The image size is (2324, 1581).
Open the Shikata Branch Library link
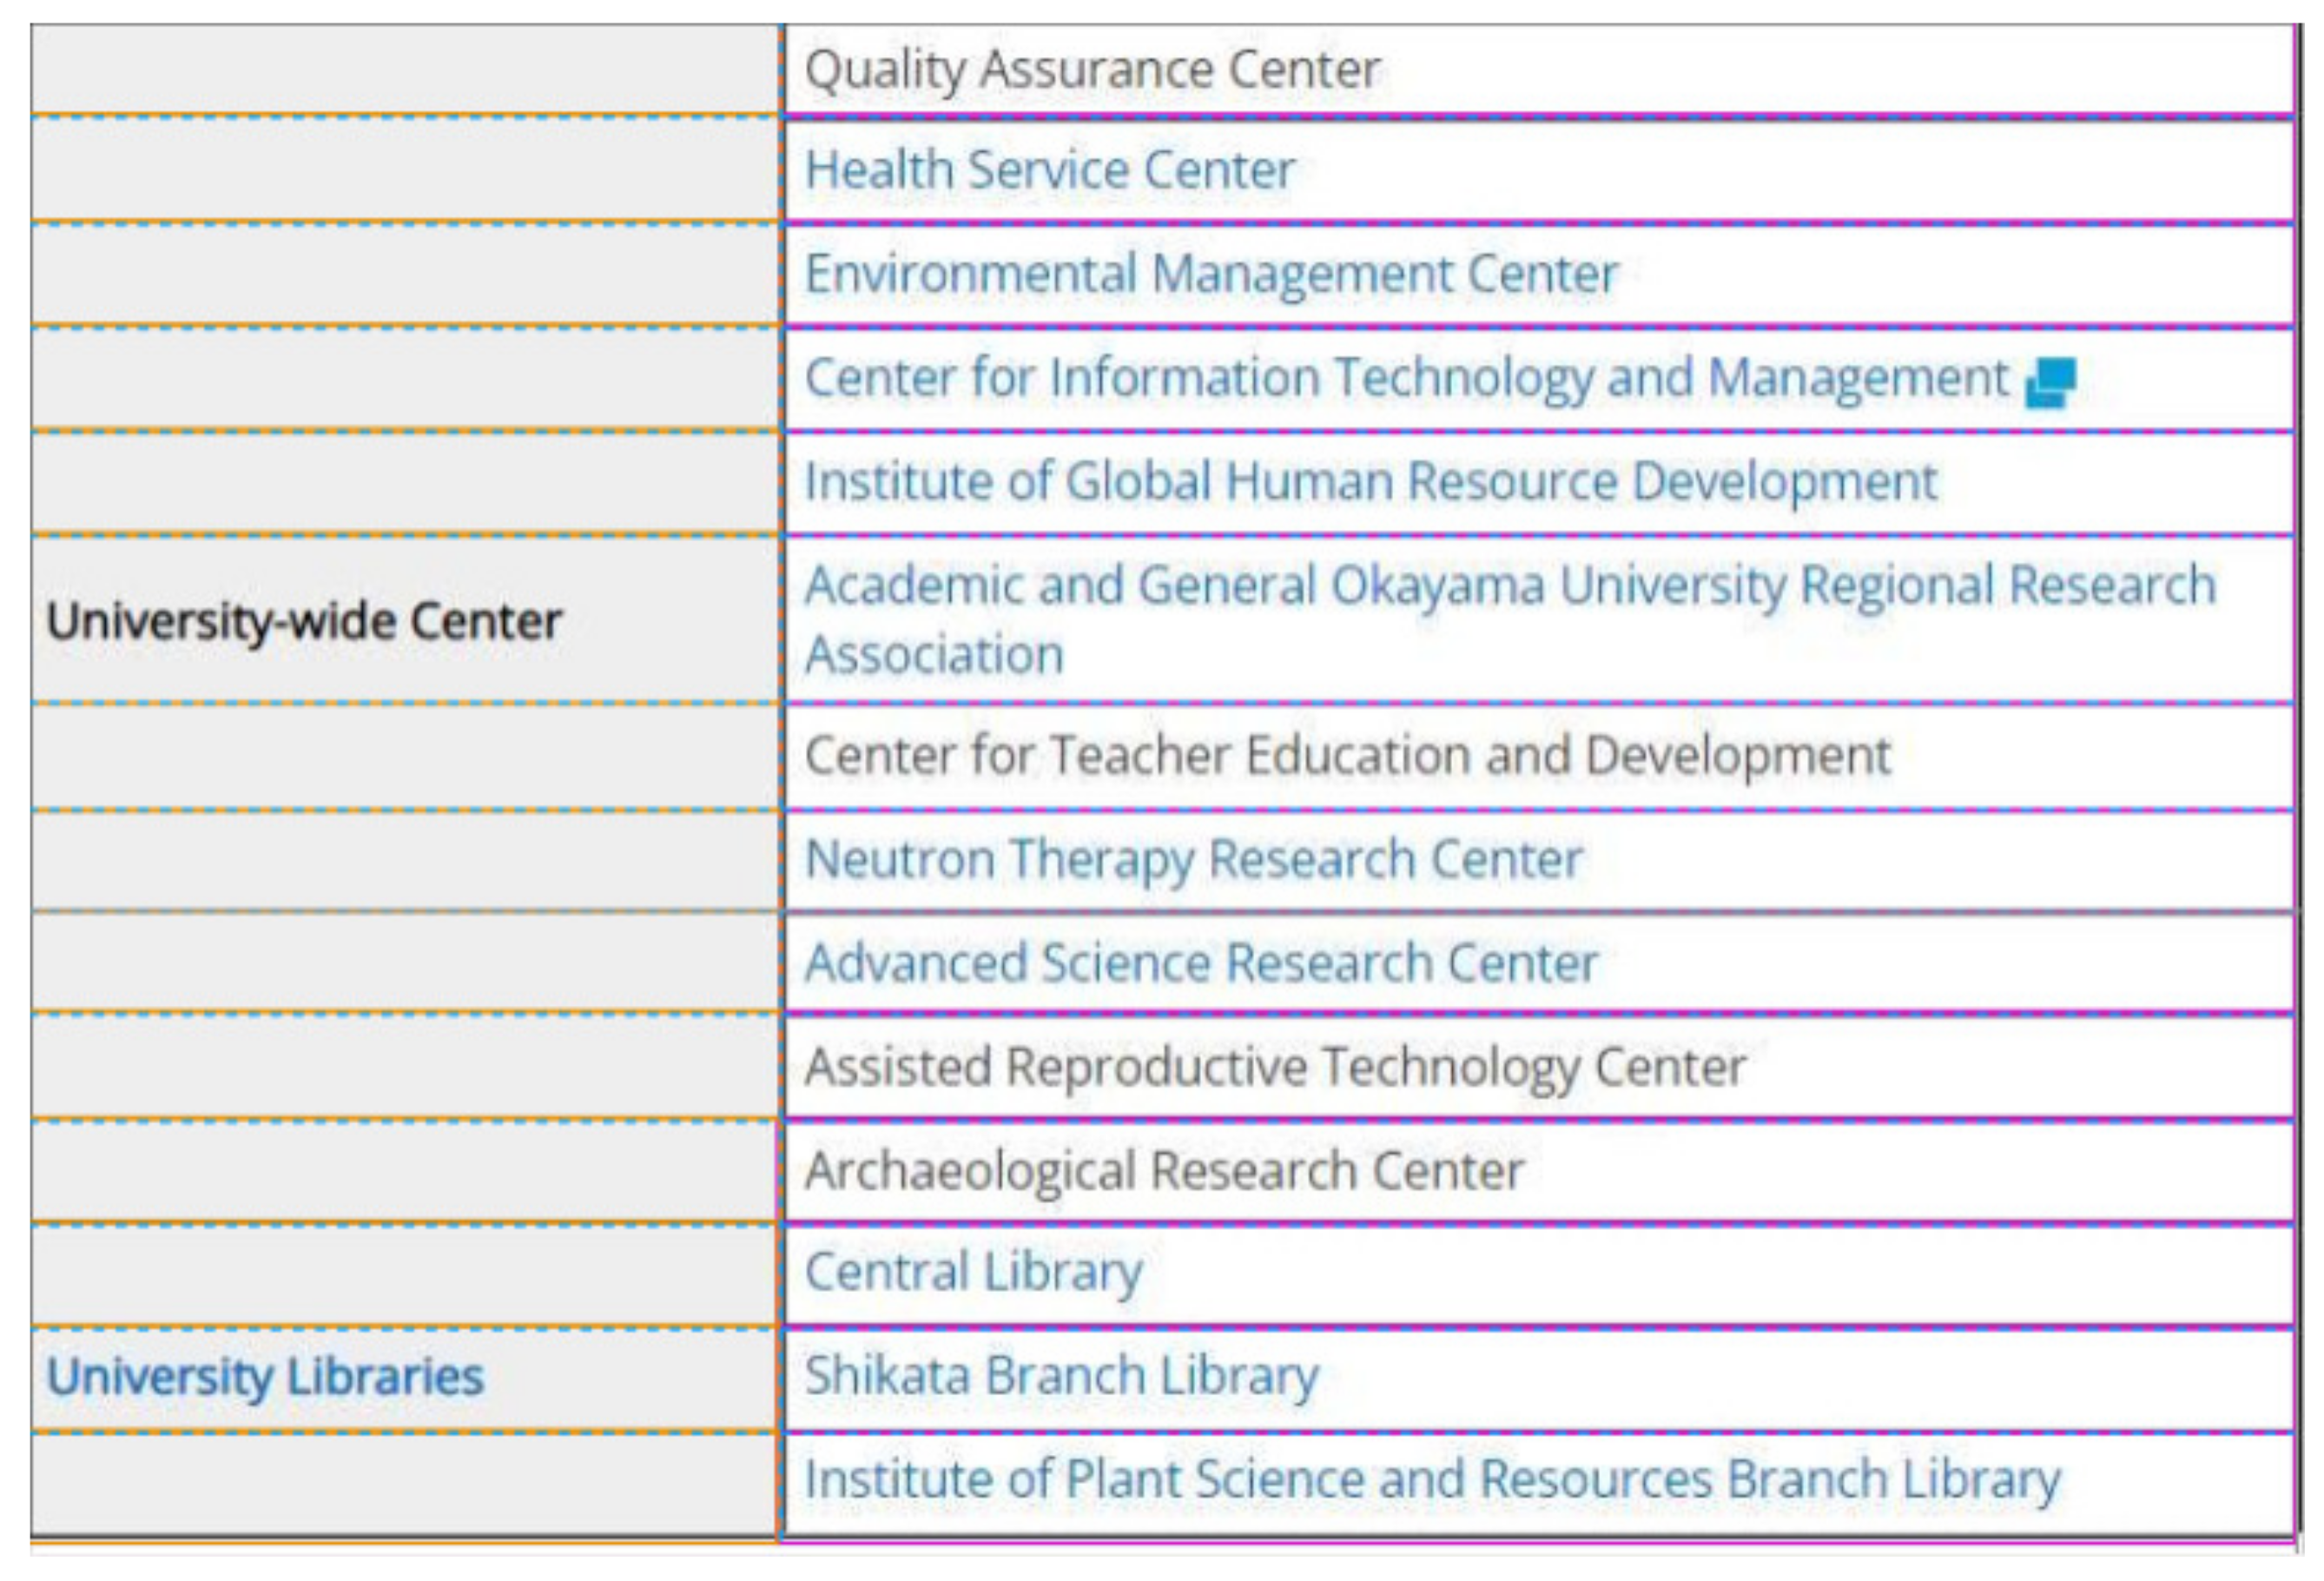1062,1376
